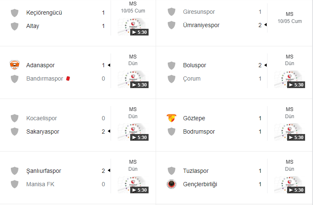This screenshot has height=205, width=313.
Task: Play the Kocaelispor vs Sakaryaspor highlights thumbnail
Action: (133, 132)
